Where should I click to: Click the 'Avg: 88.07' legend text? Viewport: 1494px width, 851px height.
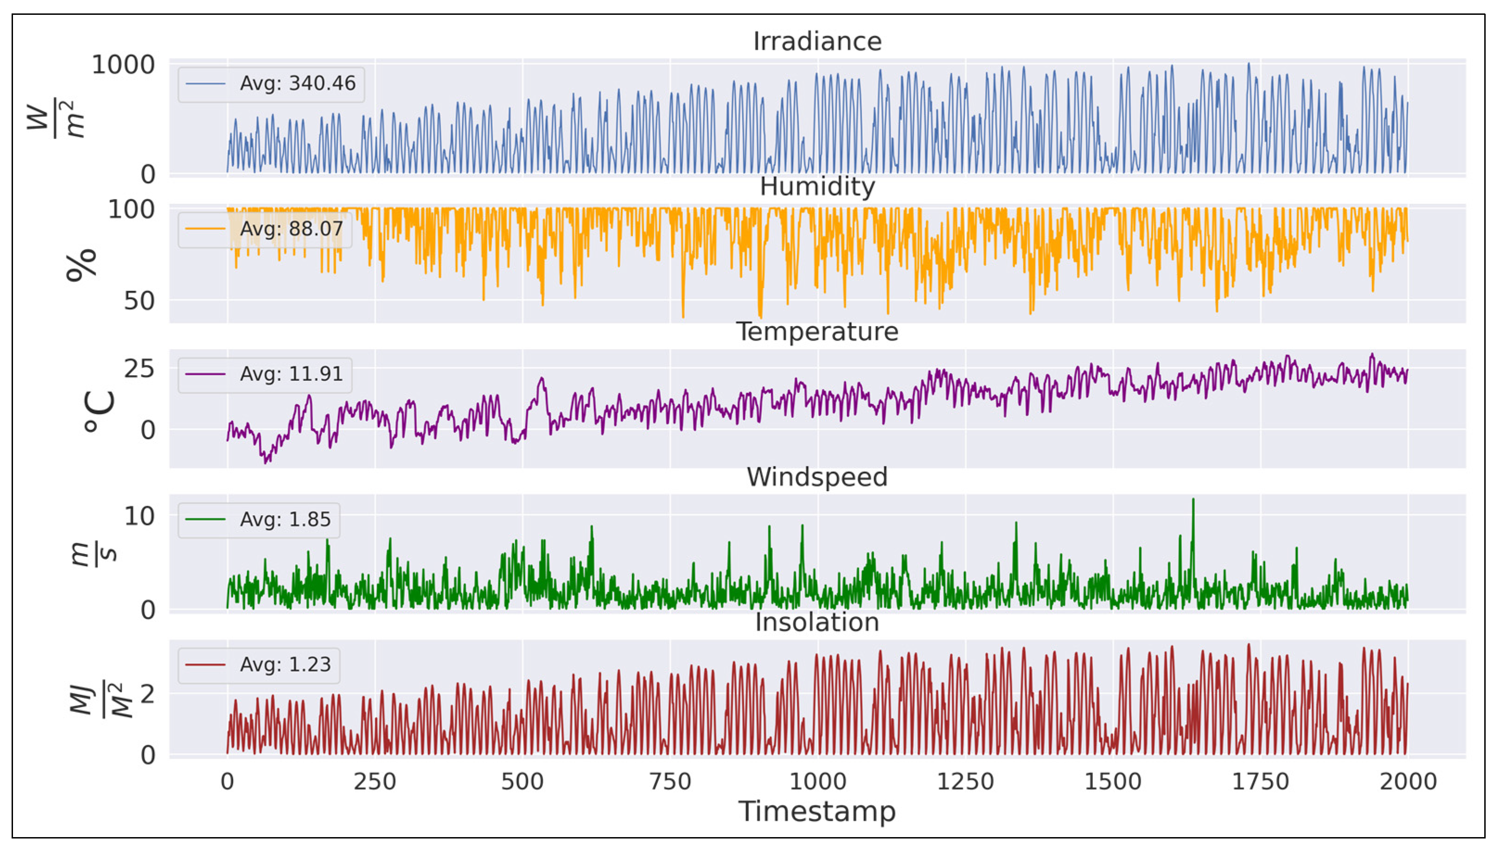[x=291, y=228]
